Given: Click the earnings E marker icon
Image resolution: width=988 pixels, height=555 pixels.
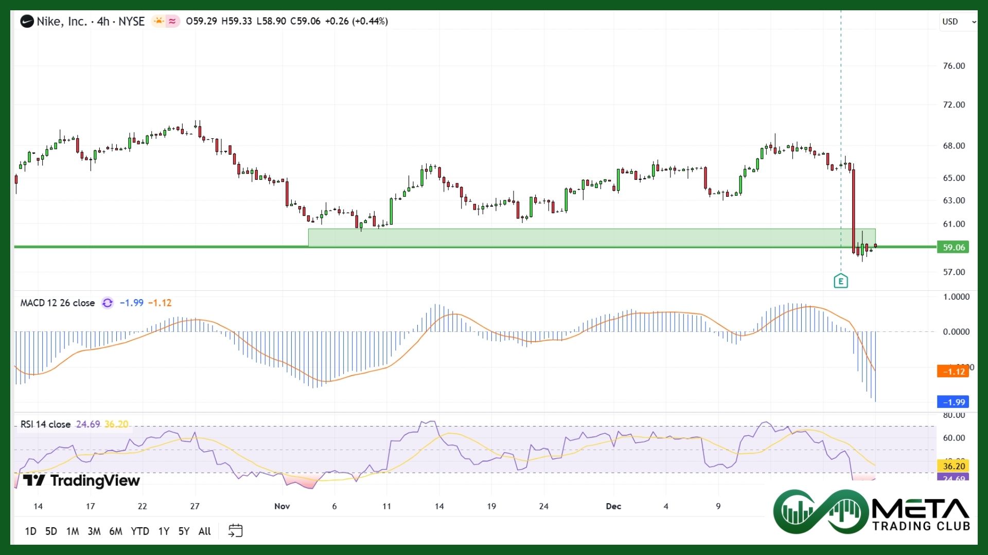Looking at the screenshot, I should click(x=840, y=281).
